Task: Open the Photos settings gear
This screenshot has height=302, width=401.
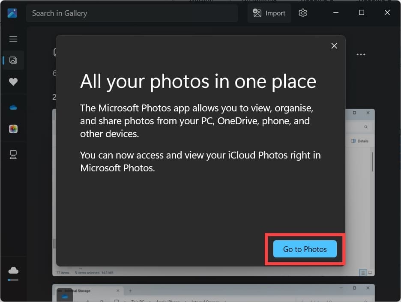Action: [303, 13]
